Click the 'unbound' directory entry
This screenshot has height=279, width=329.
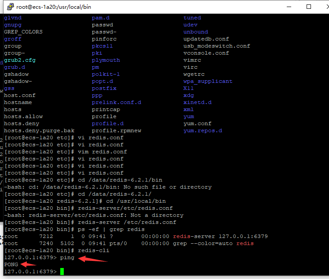point(196,32)
